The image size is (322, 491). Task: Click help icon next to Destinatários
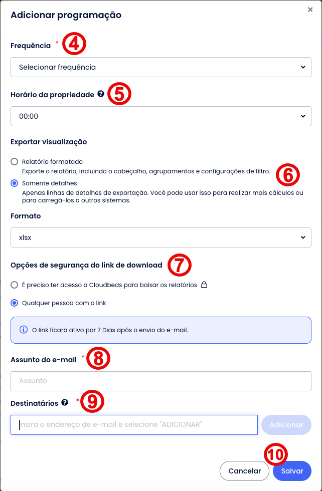(x=65, y=402)
